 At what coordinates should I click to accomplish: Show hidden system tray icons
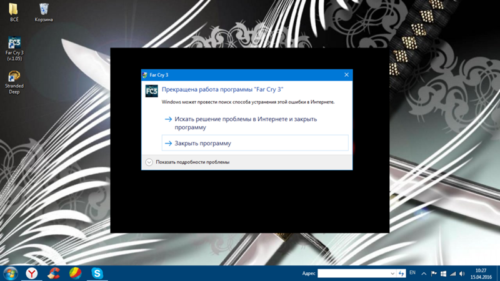[424, 274]
